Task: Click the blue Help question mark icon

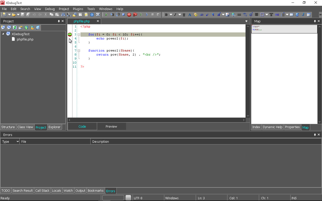Action: (x=92, y=15)
